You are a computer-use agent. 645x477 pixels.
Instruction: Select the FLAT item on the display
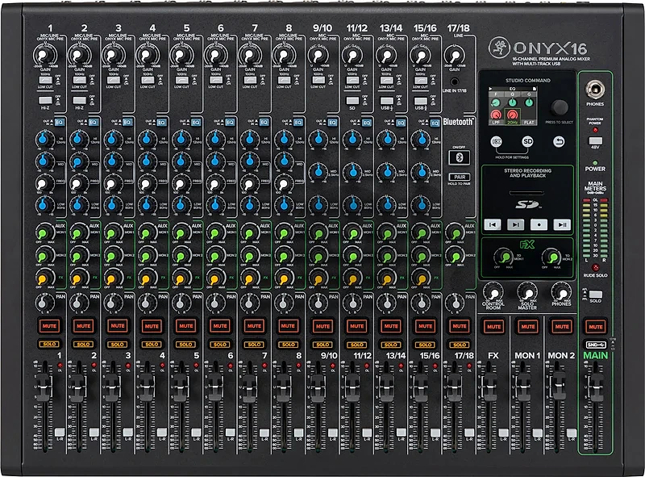coord(529,123)
